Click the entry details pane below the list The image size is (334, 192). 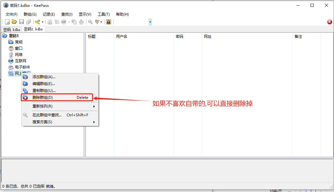(x=167, y=170)
